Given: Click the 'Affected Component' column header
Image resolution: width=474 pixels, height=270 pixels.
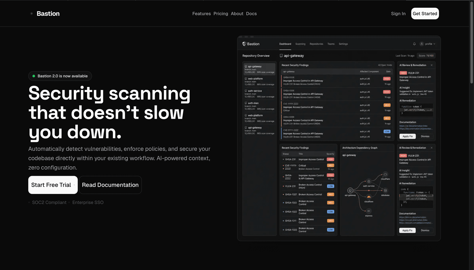Looking at the screenshot, I should [369, 71].
